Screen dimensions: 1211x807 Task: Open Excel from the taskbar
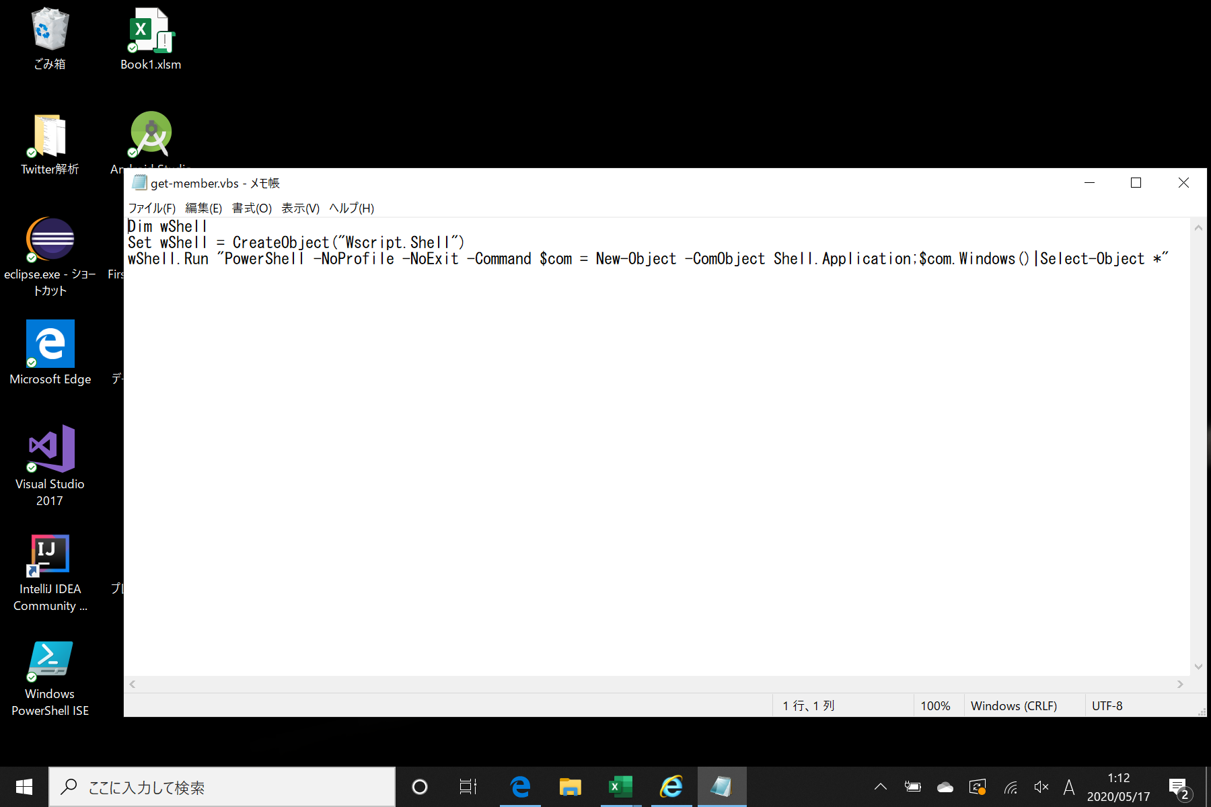620,786
